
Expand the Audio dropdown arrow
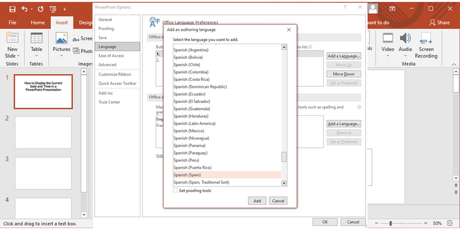click(405, 56)
